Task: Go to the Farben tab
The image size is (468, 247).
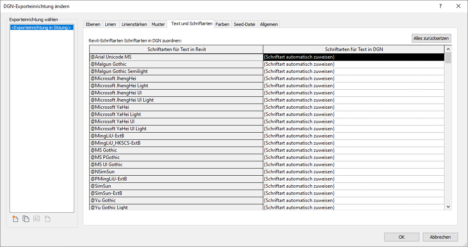Action: pos(222,24)
